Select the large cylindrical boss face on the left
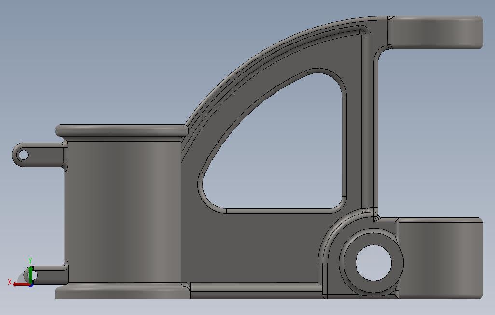The width and height of the screenshot is (495, 315). tap(123, 212)
